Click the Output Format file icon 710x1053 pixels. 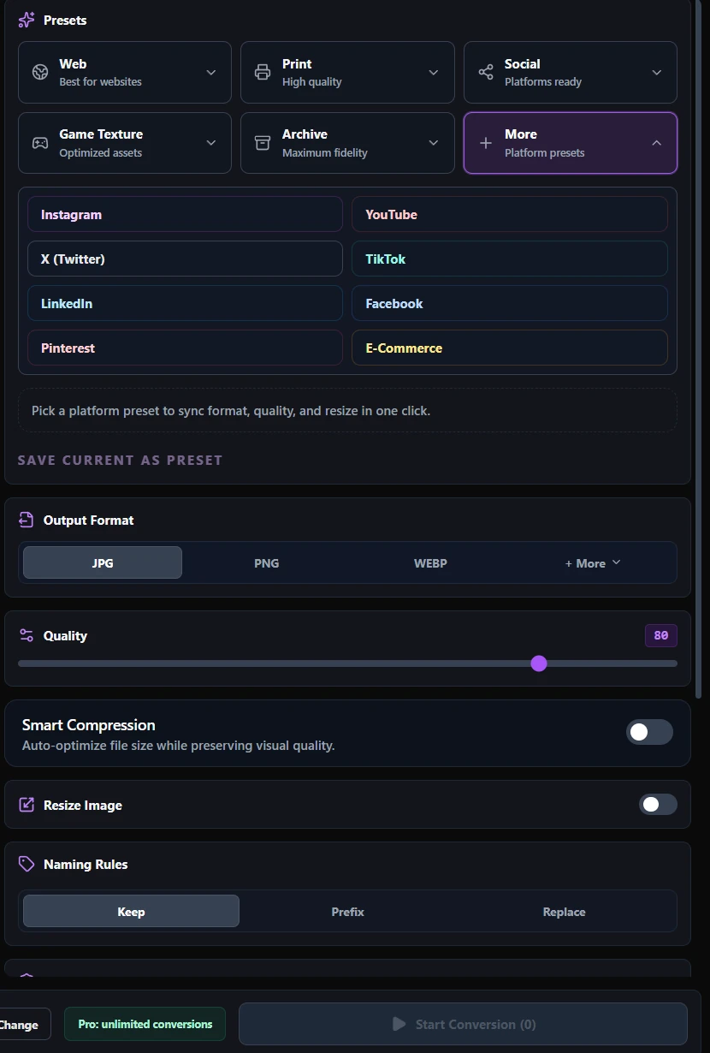pyautogui.click(x=27, y=520)
